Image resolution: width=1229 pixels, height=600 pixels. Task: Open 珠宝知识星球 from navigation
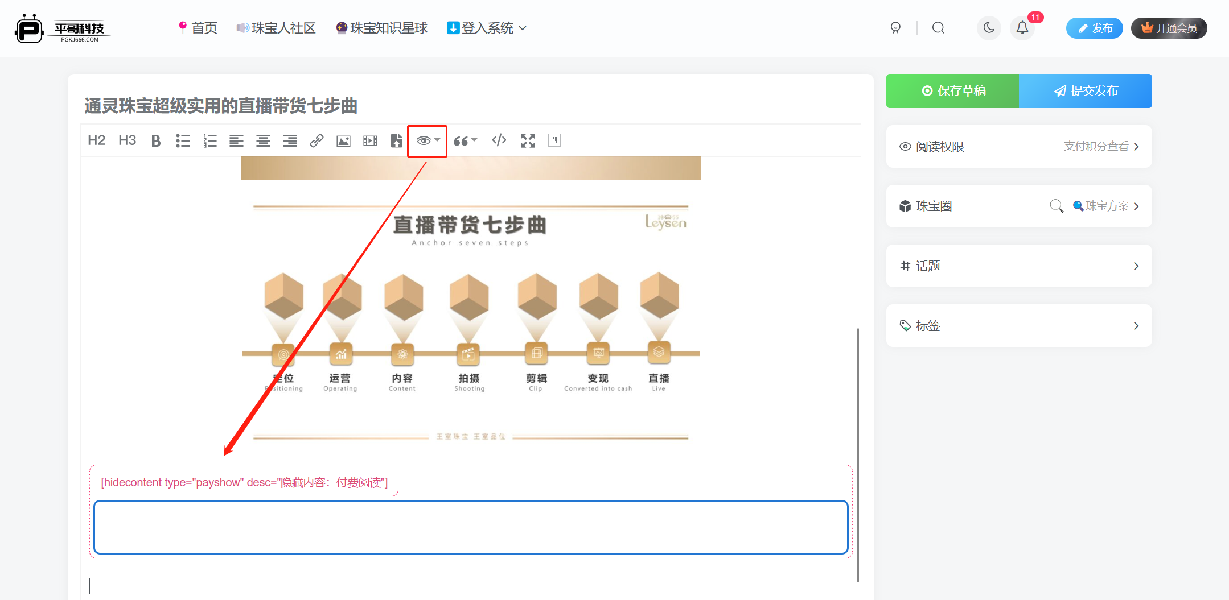click(381, 27)
